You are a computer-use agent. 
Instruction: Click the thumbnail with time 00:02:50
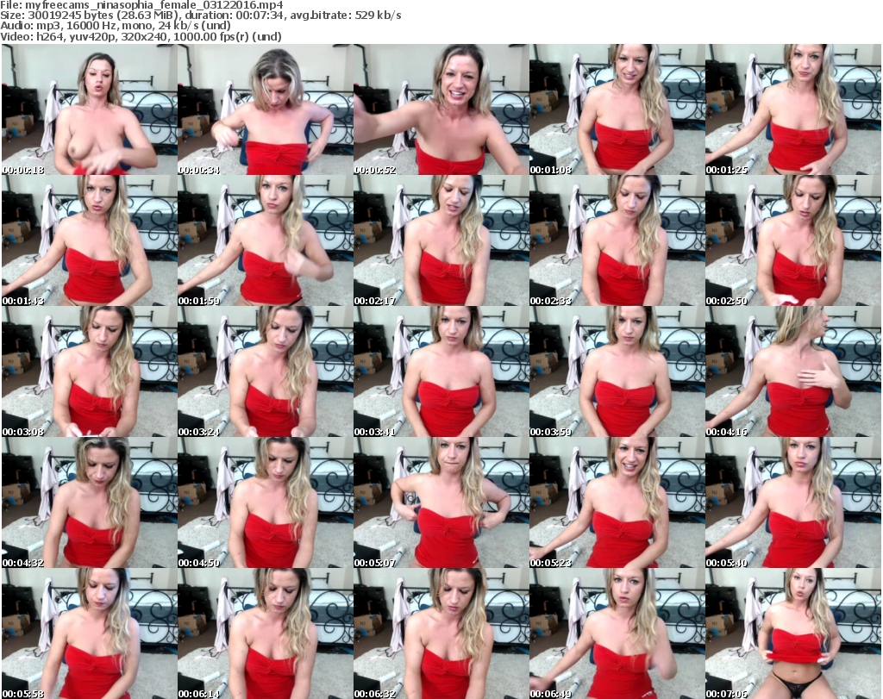click(793, 240)
